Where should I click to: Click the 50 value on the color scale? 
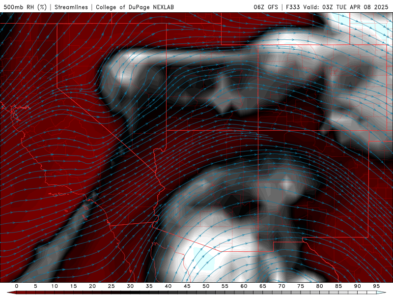206,286
